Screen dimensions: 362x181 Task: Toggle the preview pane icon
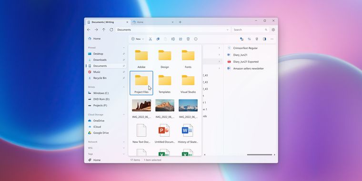coord(264,39)
